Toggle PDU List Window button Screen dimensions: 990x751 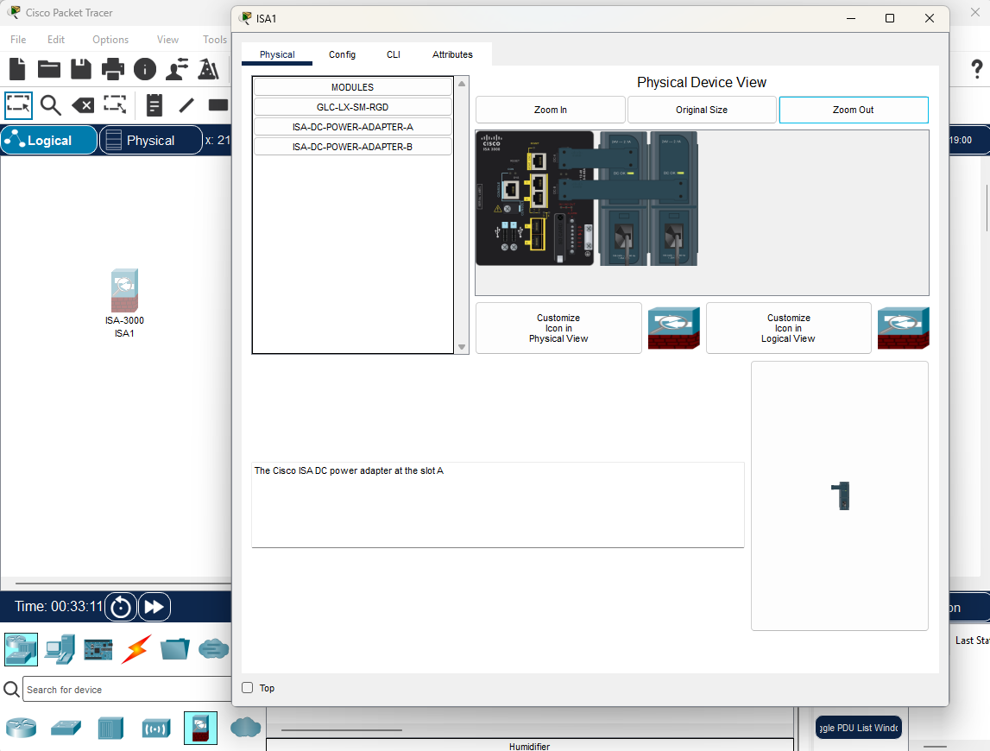point(859,728)
